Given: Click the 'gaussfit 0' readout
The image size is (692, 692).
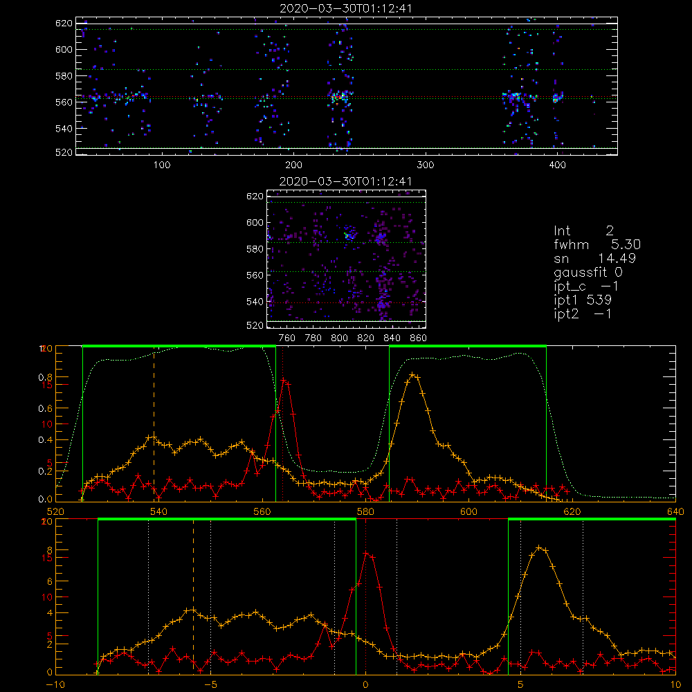Looking at the screenshot, I should tap(588, 272).
